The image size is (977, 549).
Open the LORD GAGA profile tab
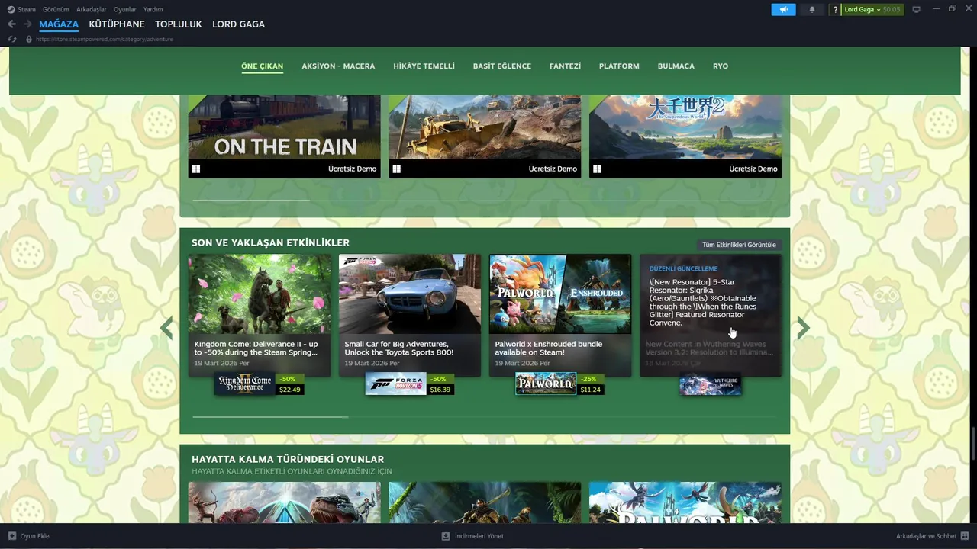[239, 24]
